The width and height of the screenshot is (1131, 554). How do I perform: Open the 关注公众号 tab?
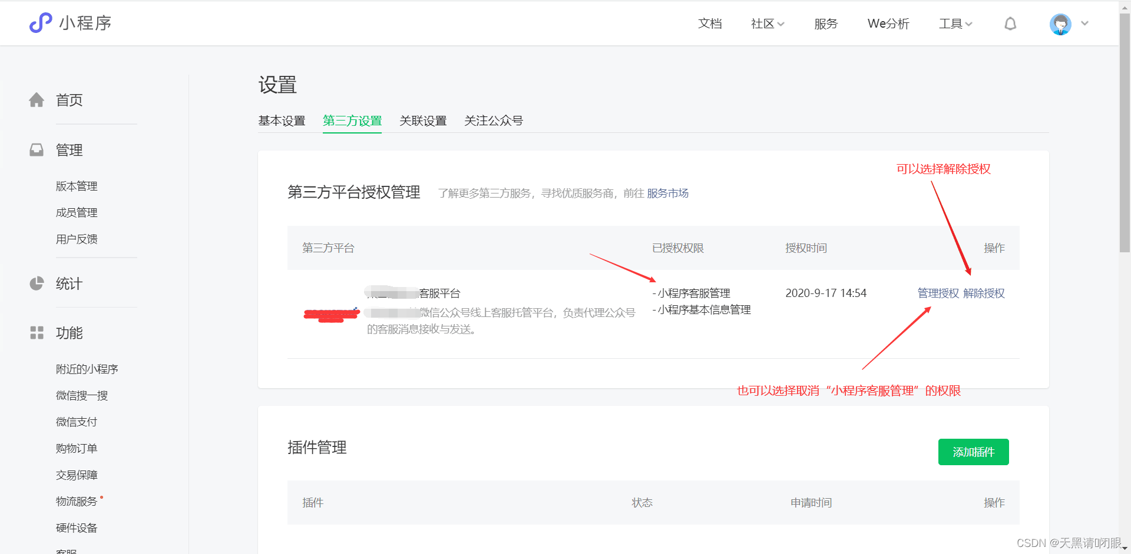(494, 121)
